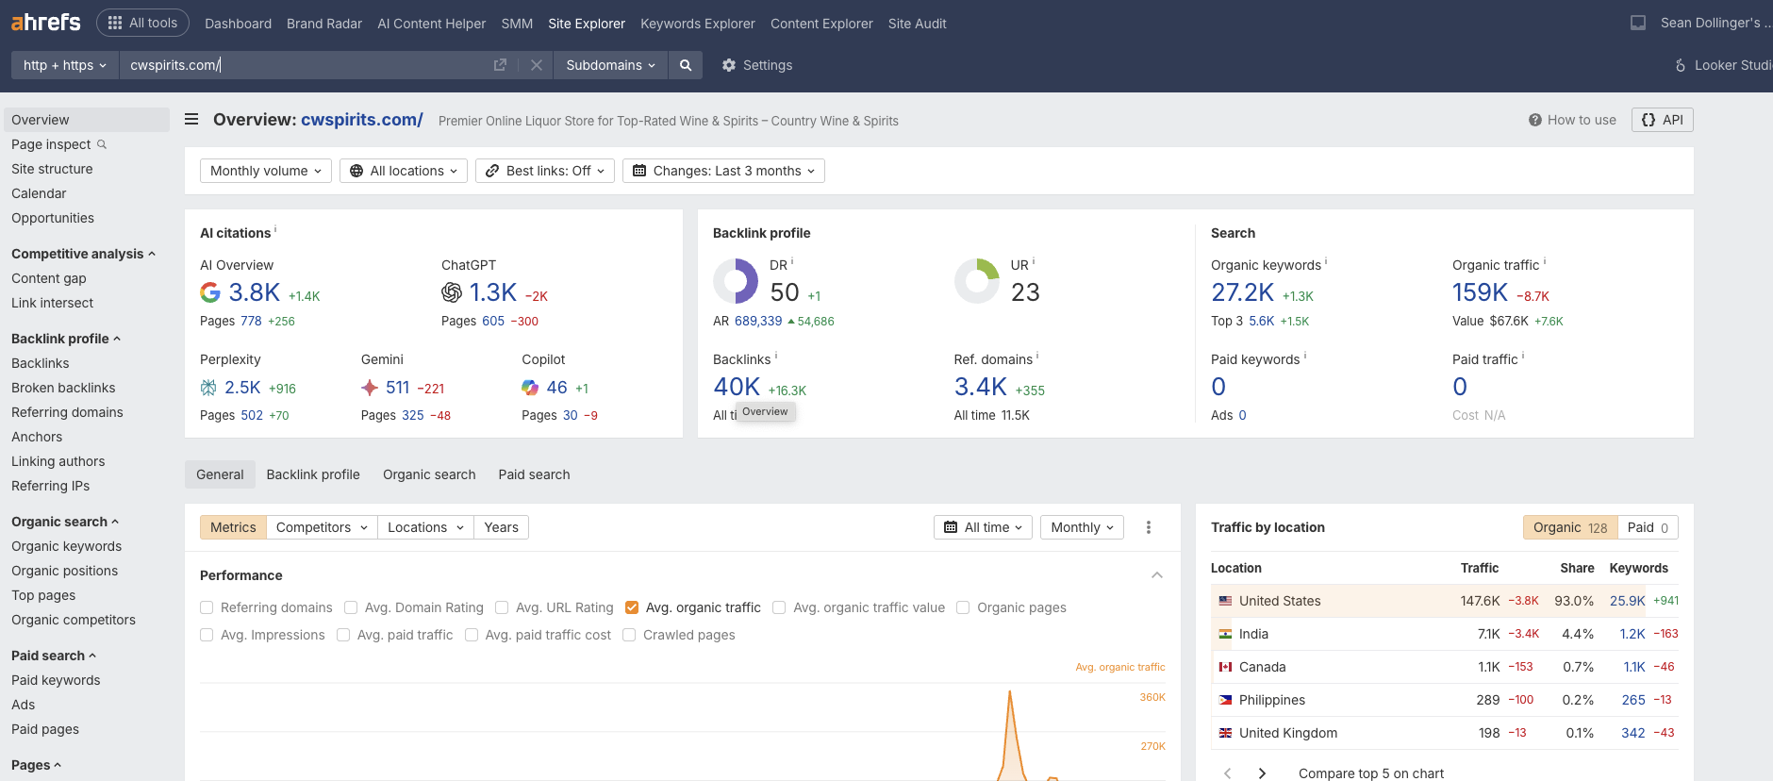Enable the Referring domains checkbox
1773x781 pixels.
pyautogui.click(x=207, y=607)
